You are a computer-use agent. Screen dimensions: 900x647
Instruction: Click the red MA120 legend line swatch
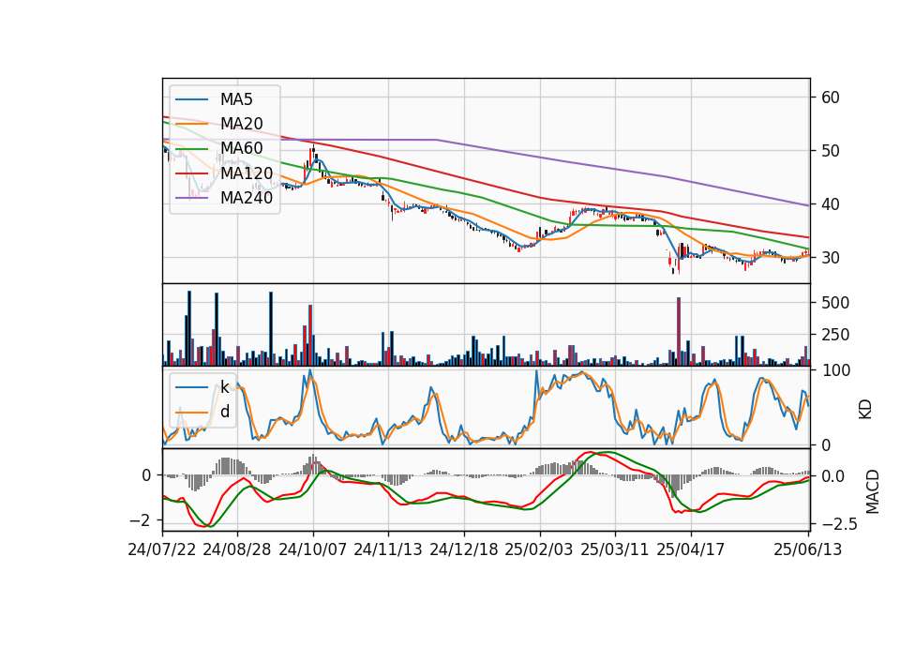click(x=191, y=173)
